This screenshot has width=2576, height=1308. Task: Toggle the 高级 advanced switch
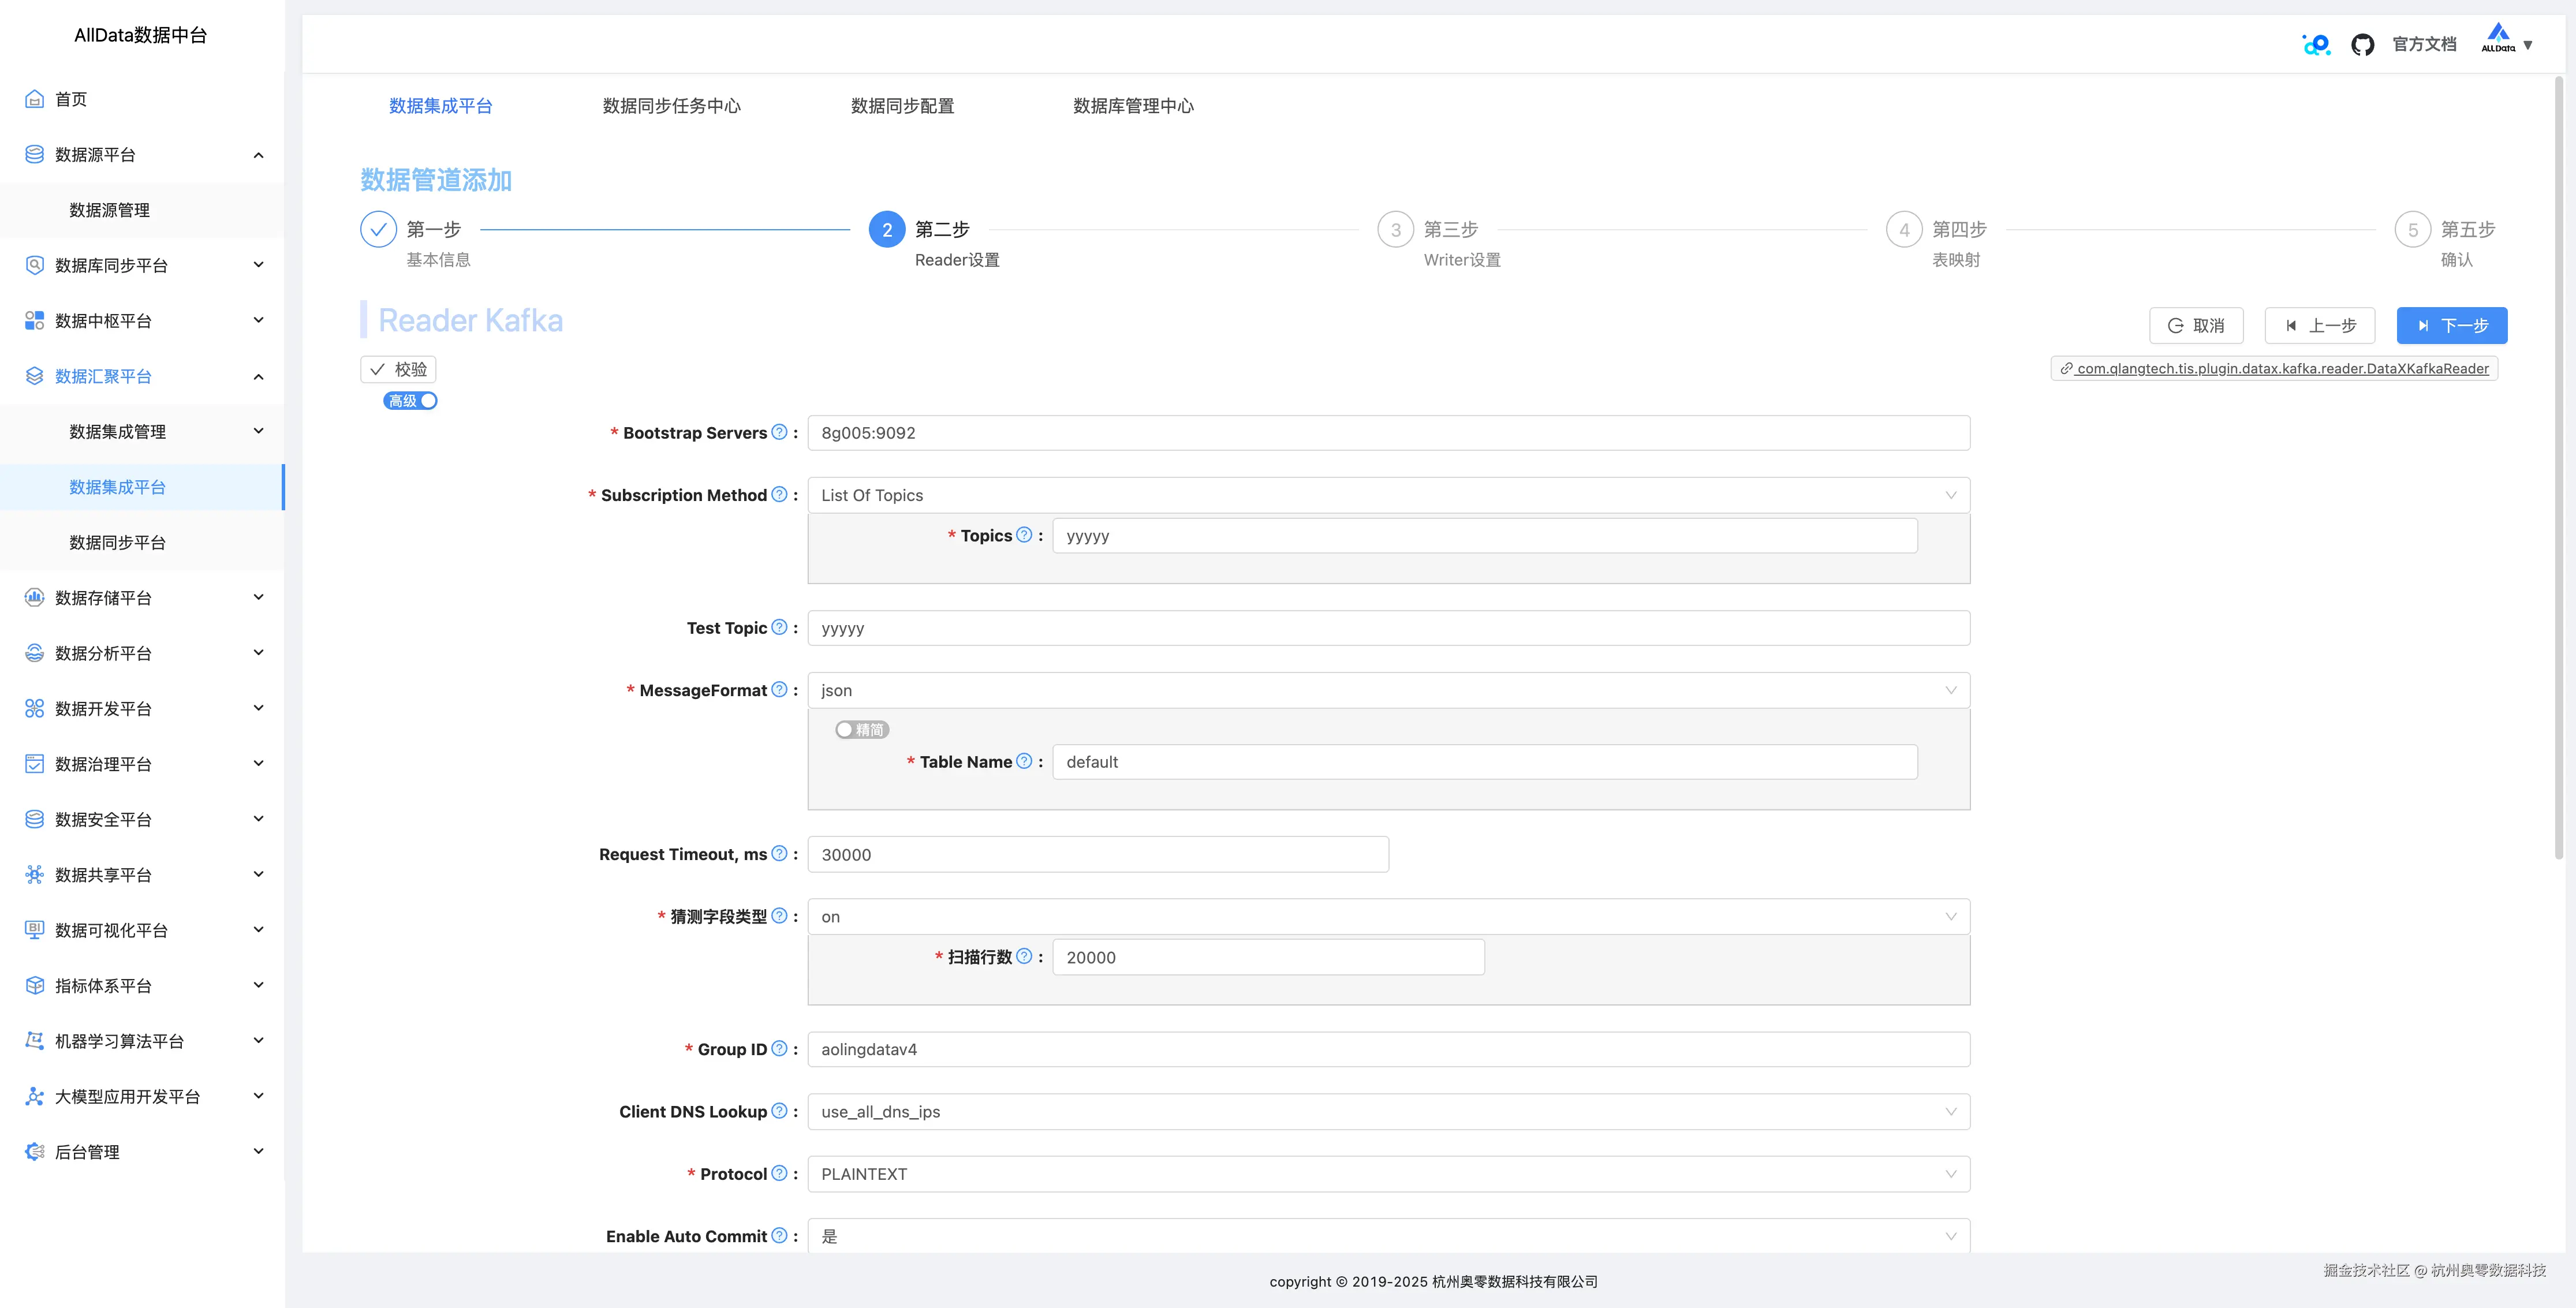pyautogui.click(x=410, y=401)
